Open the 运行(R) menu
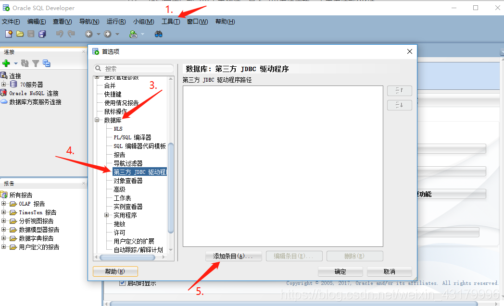This screenshot has width=504, height=306. [116, 22]
